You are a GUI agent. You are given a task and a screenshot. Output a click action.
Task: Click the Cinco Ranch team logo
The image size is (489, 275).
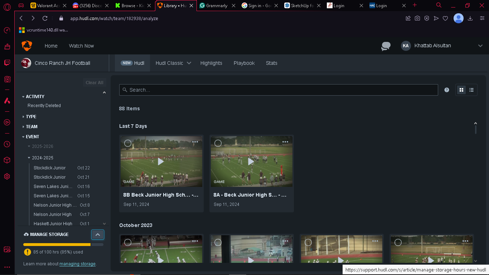(26, 63)
